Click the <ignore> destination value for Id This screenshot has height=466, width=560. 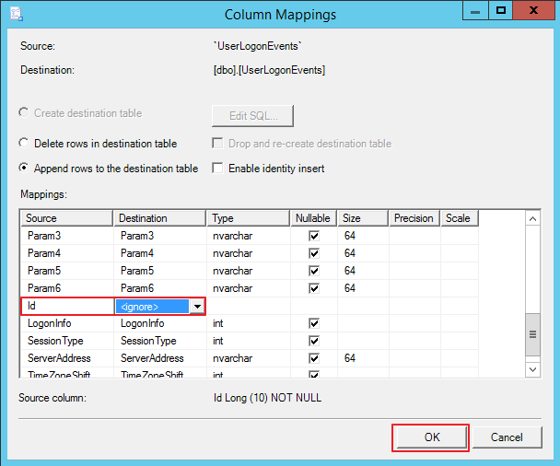click(x=152, y=307)
